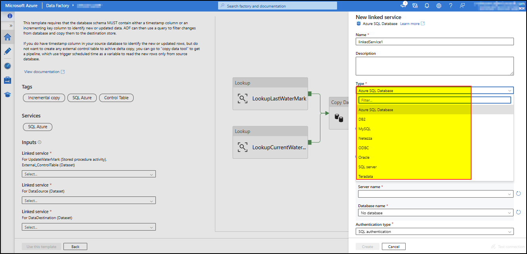Open the Monitor gauge hub
The image size is (527, 254).
click(7, 66)
